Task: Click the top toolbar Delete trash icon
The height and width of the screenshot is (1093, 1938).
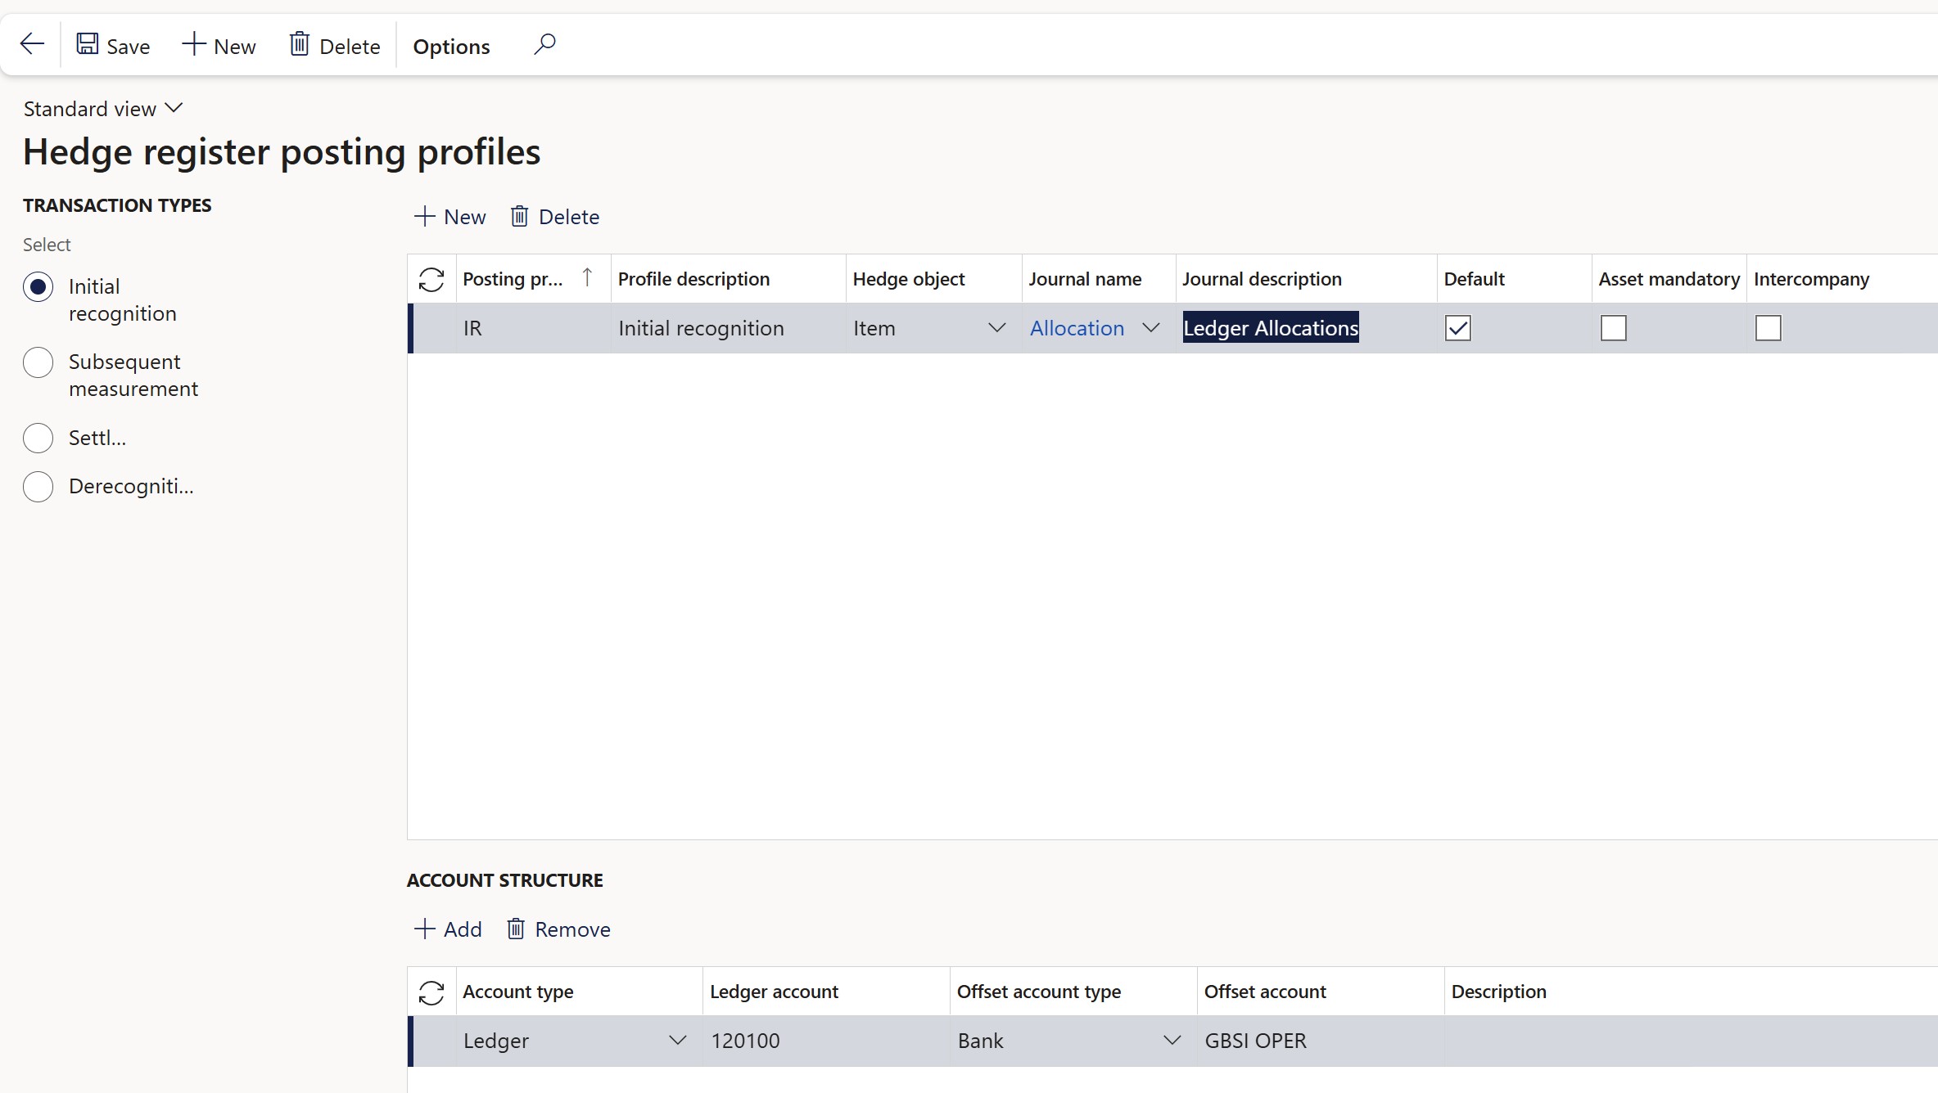Action: (300, 44)
